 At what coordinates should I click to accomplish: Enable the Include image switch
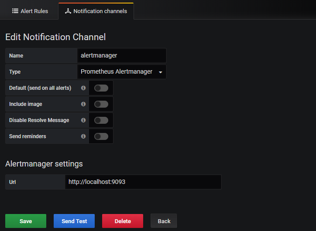click(x=101, y=104)
